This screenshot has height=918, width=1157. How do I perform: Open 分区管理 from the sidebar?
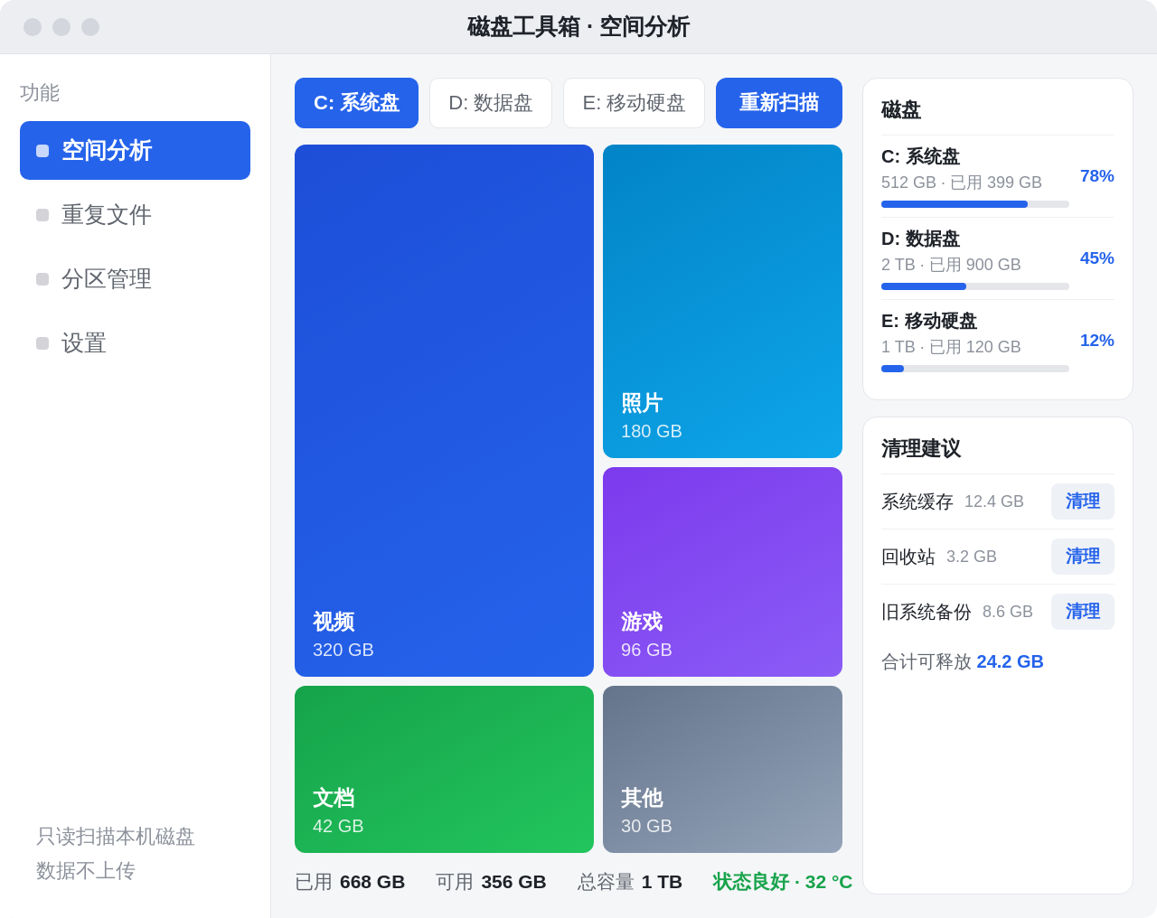coord(135,278)
